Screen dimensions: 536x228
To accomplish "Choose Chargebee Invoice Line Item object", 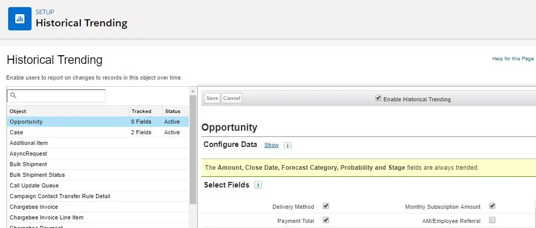I will coord(98,217).
